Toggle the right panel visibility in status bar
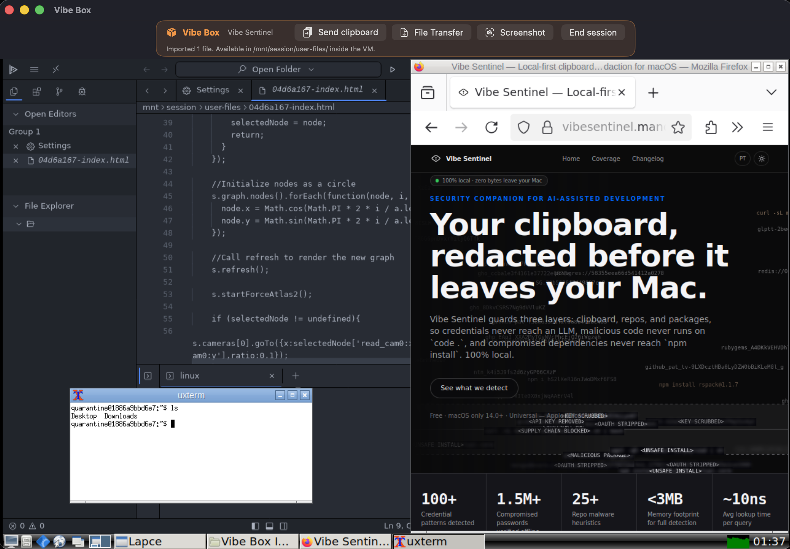The height and width of the screenshot is (549, 790). pos(284,526)
